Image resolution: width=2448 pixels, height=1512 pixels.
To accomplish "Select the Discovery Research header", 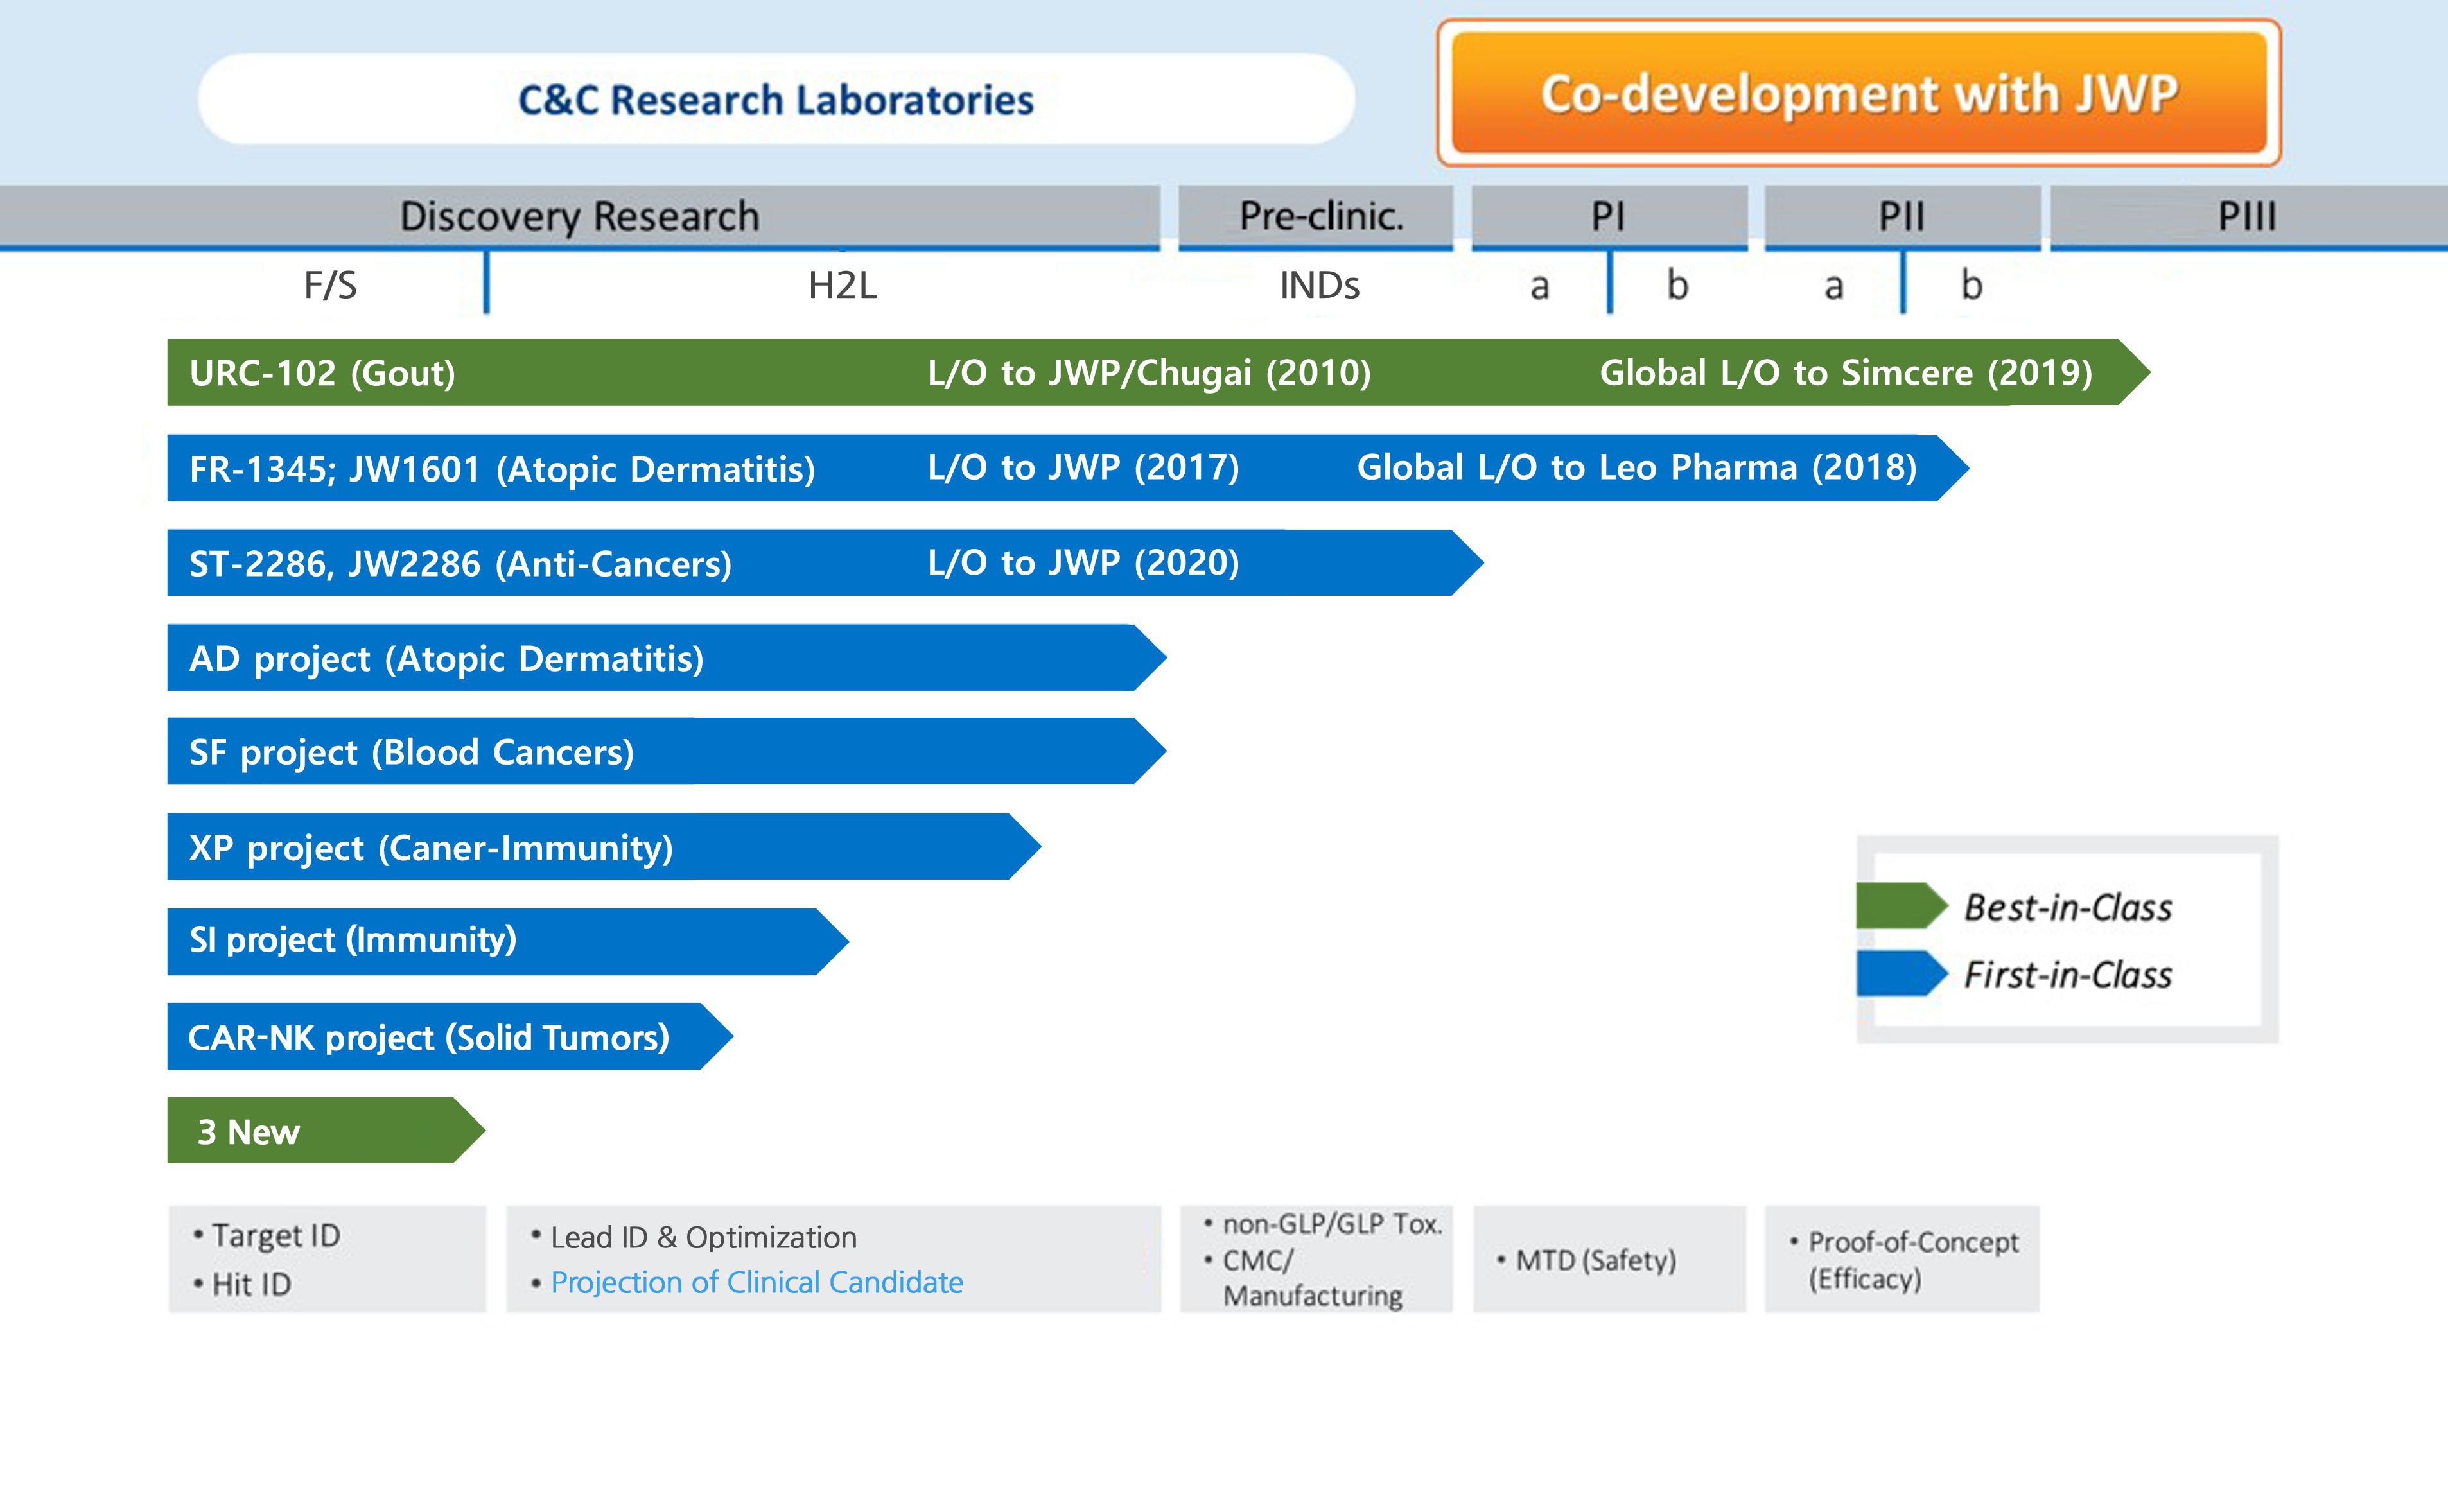I will click(x=580, y=216).
